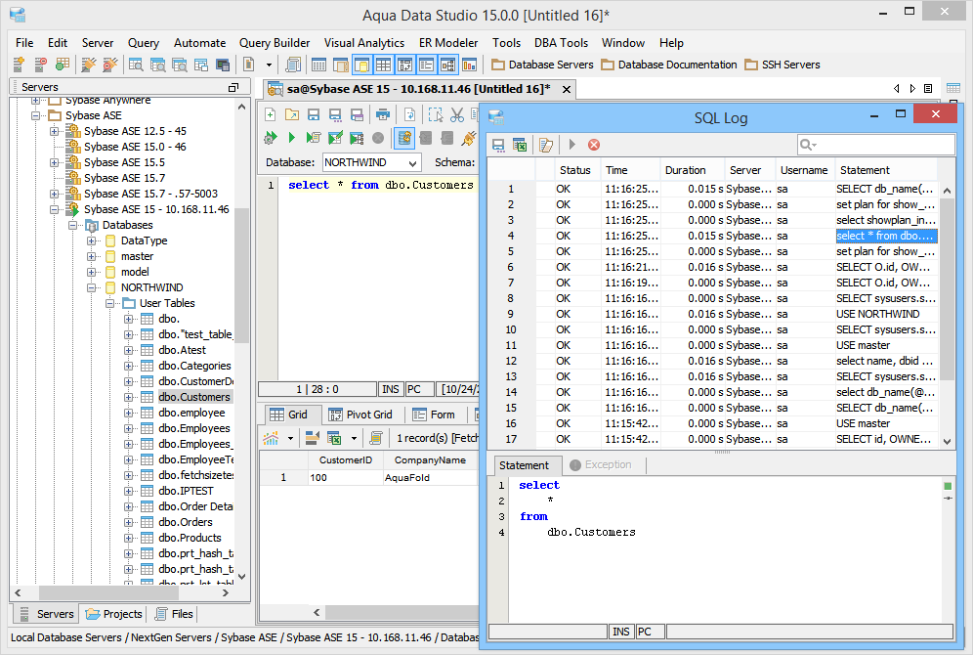Toggle the Form view icon in main toolbar

(x=426, y=64)
